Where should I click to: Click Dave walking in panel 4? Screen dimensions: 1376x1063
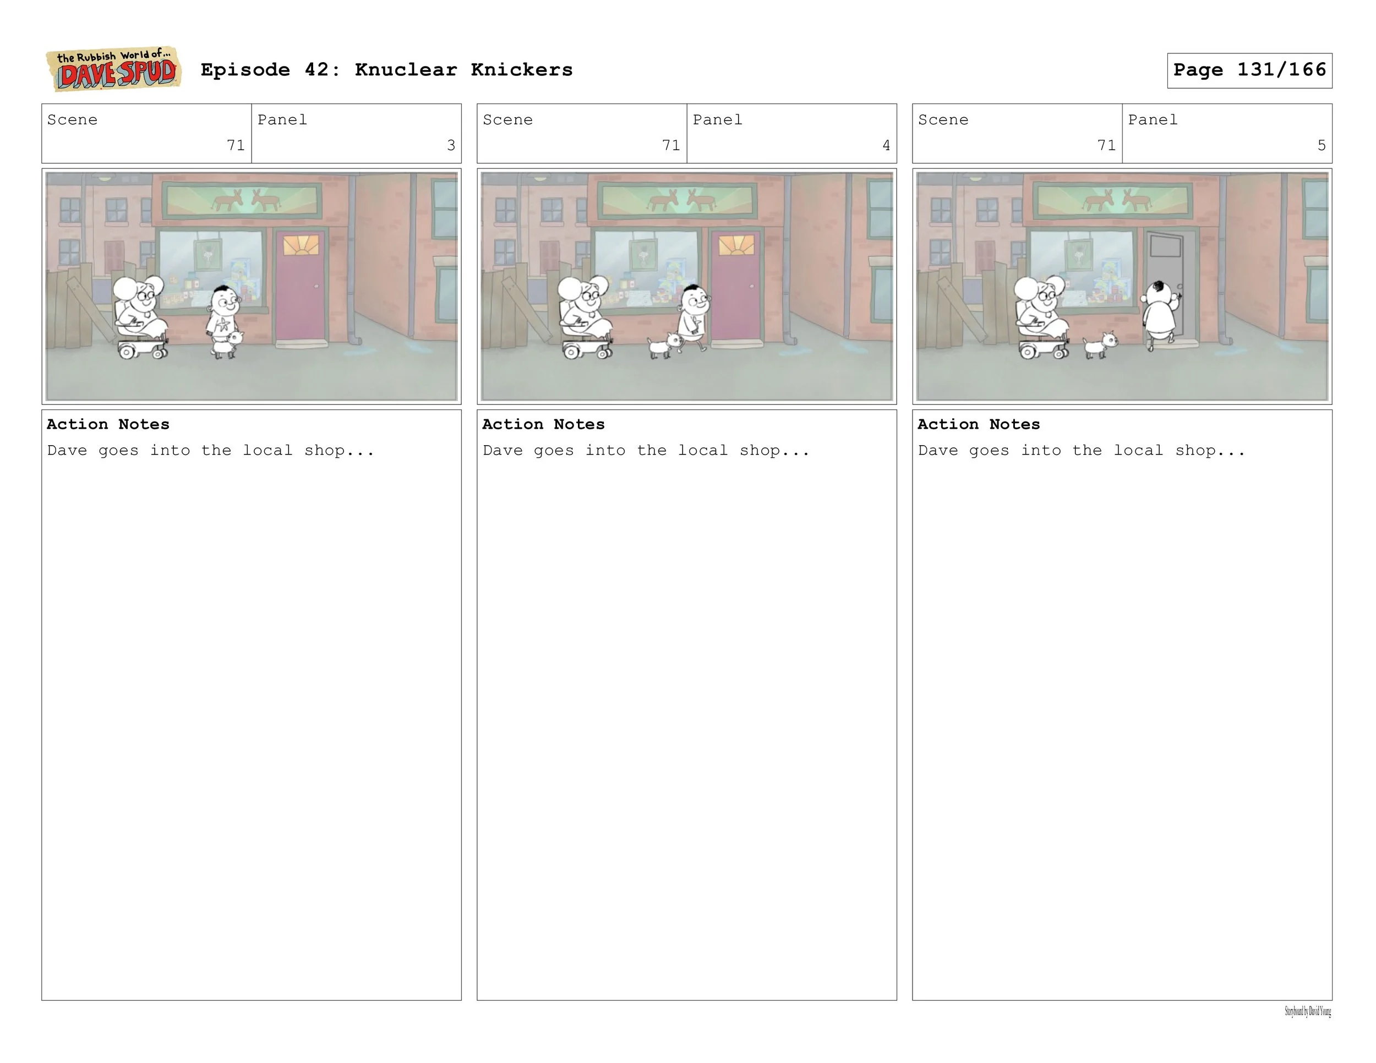tap(693, 318)
